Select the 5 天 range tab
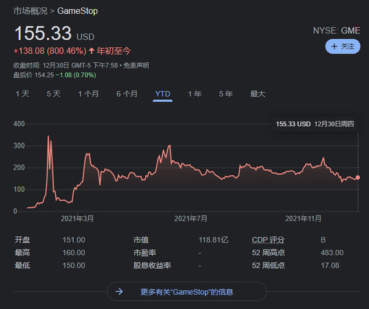This screenshot has width=369, height=309. 54,94
